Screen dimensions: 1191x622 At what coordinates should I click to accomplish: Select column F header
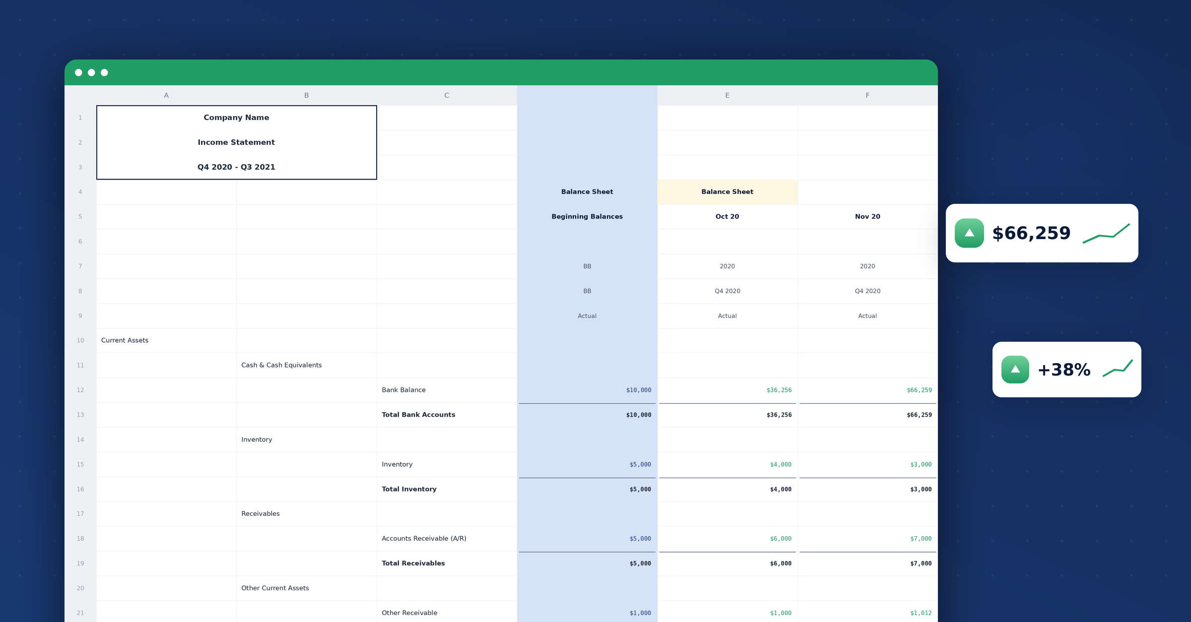[867, 95]
